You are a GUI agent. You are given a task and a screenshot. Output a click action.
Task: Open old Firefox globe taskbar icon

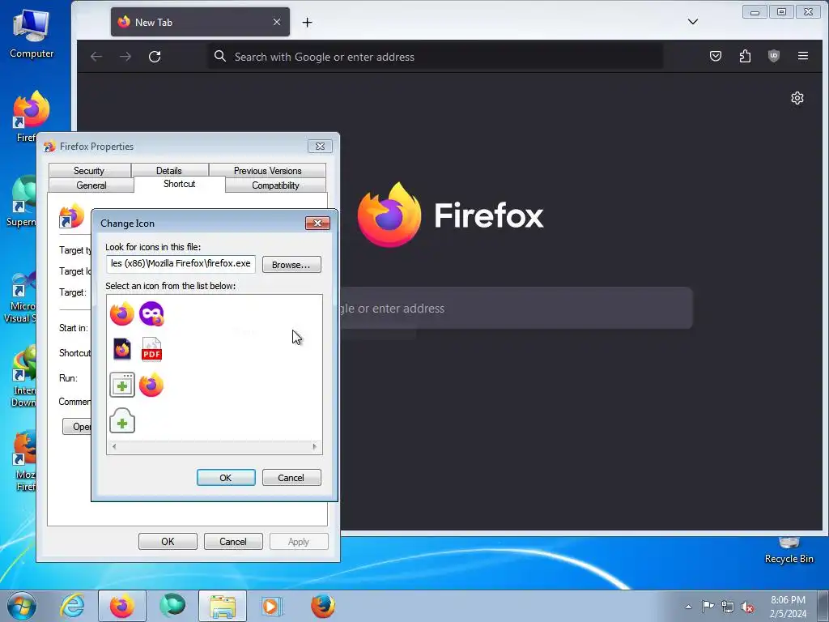click(322, 606)
